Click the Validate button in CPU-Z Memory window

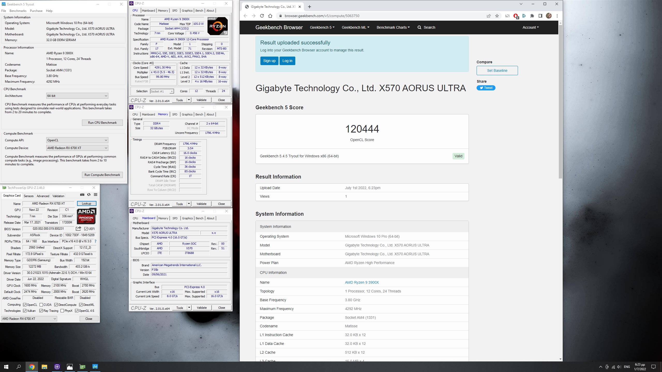[x=201, y=204]
